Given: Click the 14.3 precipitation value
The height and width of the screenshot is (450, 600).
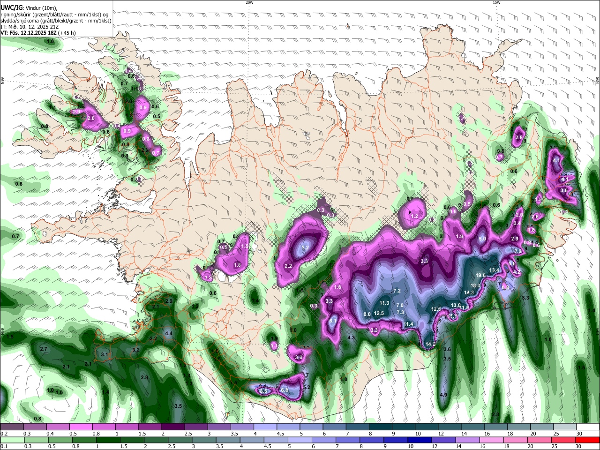Looking at the screenshot, I should click(469, 292).
